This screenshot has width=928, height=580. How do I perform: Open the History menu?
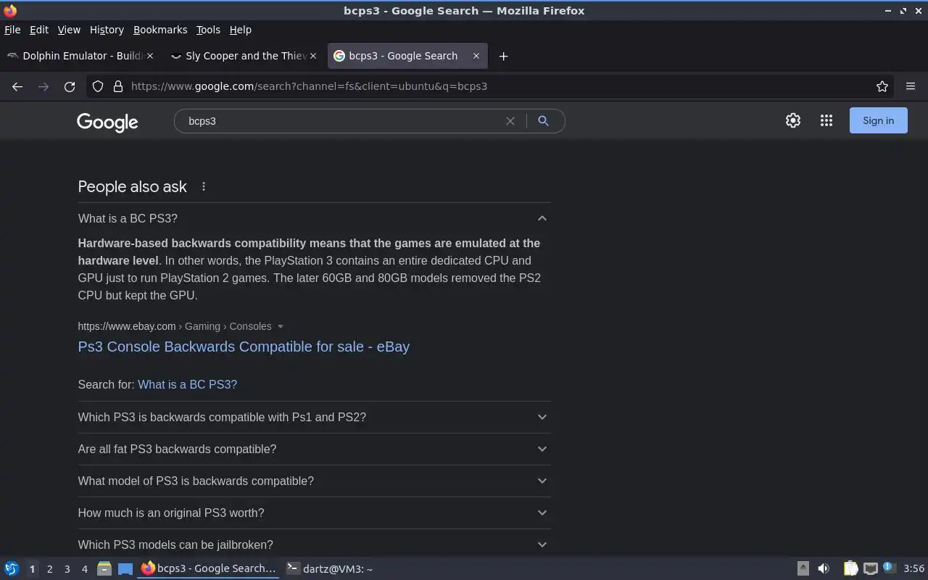click(107, 30)
